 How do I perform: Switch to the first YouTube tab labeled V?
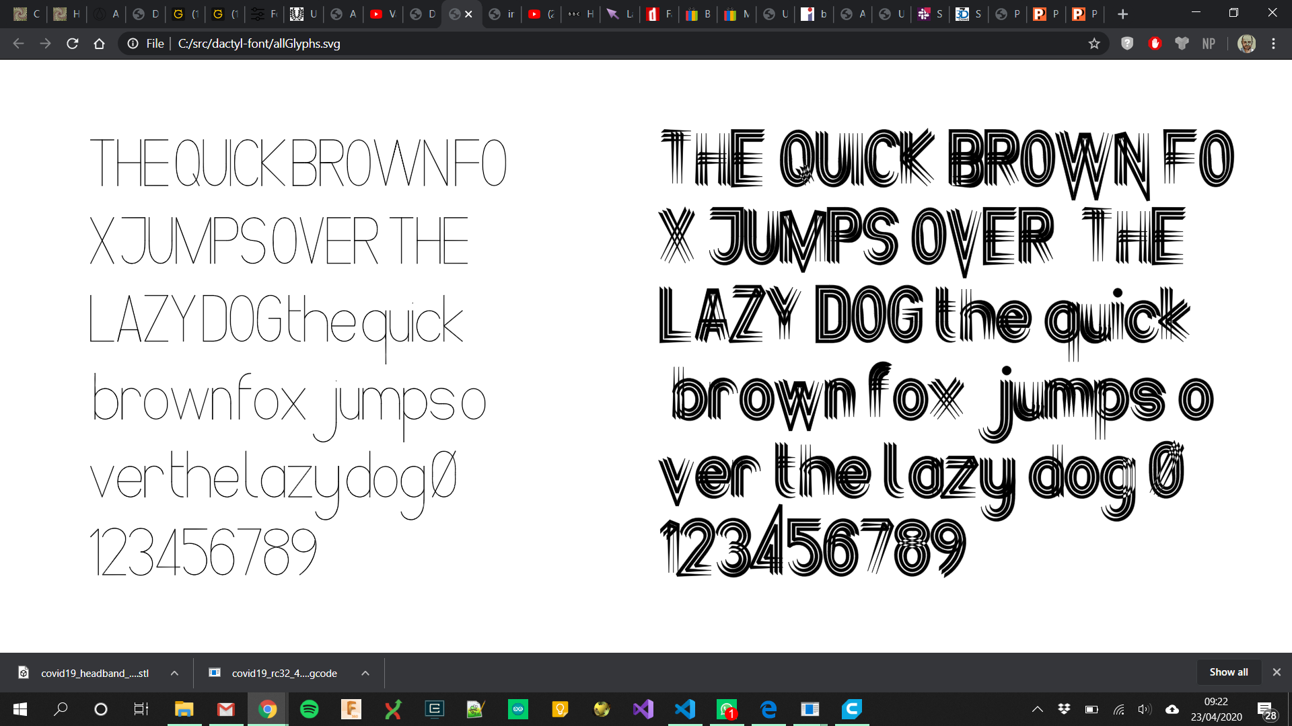pyautogui.click(x=384, y=14)
